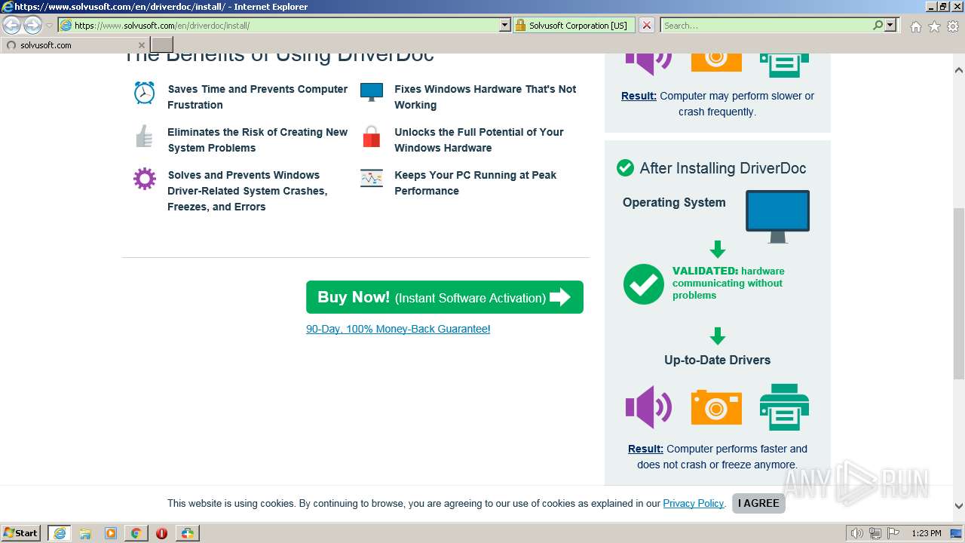This screenshot has width=965, height=543.
Task: Open the search provider dropdown arrow
Action: click(890, 25)
